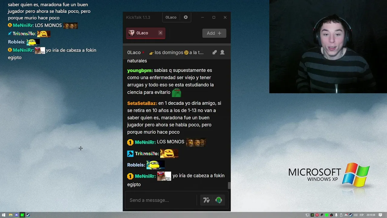Click the taskbar clock 20:10:38
The image size is (387, 218).
coord(371,215)
